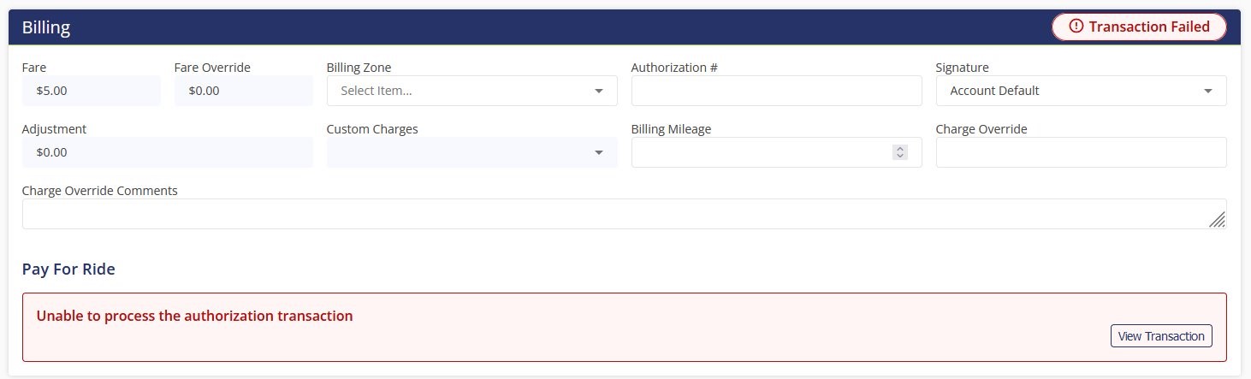Click the Billing Mileage label
1251x379 pixels.
(x=672, y=129)
